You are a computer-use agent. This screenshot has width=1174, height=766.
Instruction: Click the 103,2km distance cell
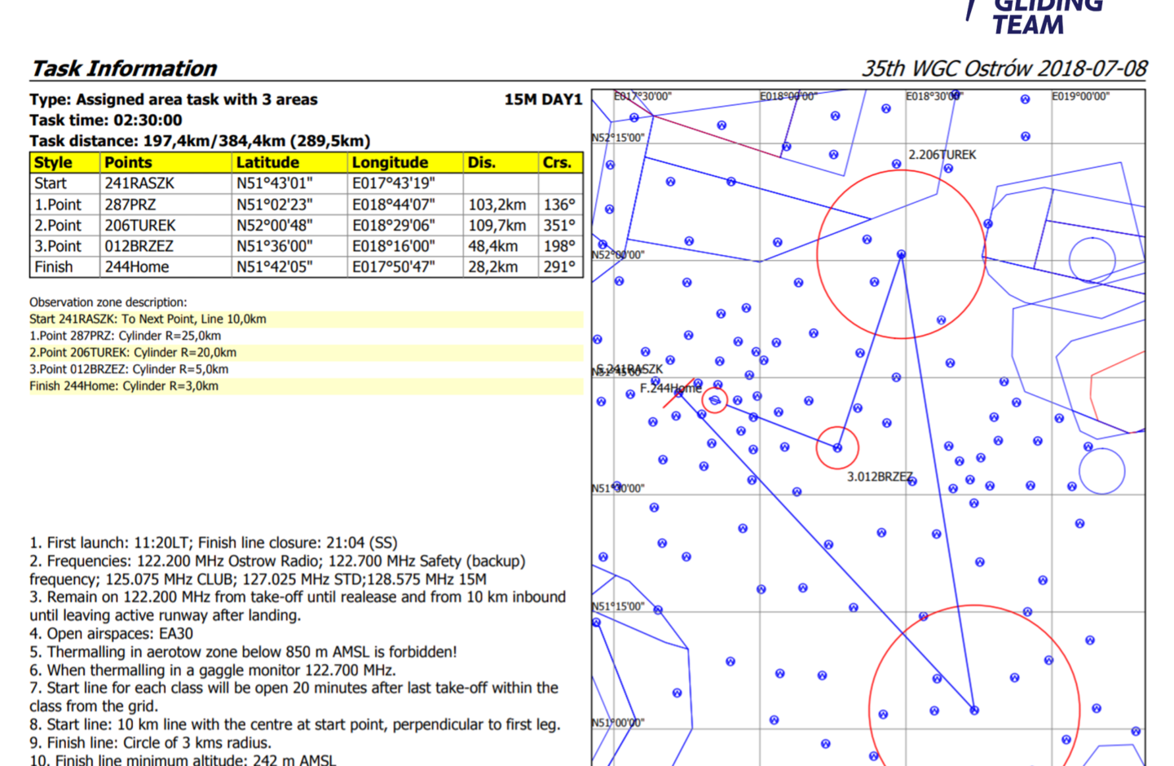coord(497,205)
